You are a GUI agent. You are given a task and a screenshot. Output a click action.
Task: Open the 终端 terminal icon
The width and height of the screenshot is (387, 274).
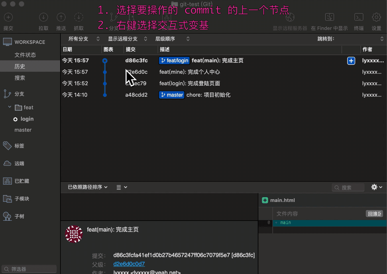(x=359, y=18)
